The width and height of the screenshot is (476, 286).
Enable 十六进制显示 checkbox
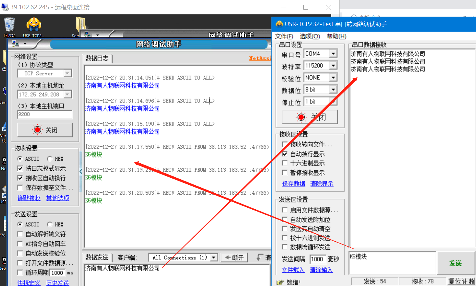click(x=285, y=163)
